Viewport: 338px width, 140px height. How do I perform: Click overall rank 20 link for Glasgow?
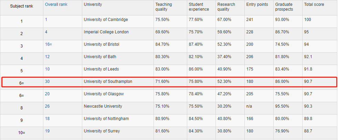point(47,94)
